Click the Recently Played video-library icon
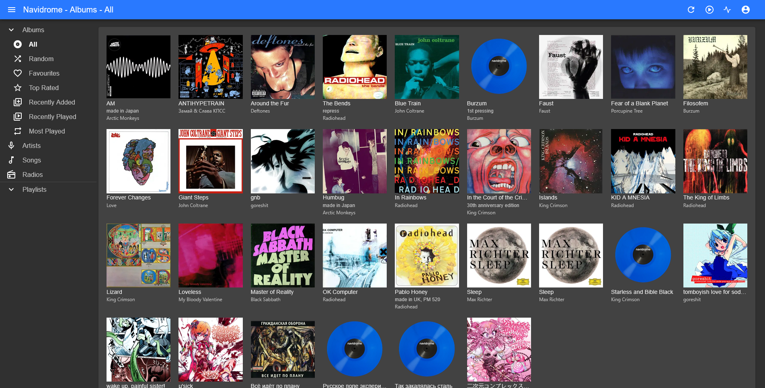 (18, 117)
